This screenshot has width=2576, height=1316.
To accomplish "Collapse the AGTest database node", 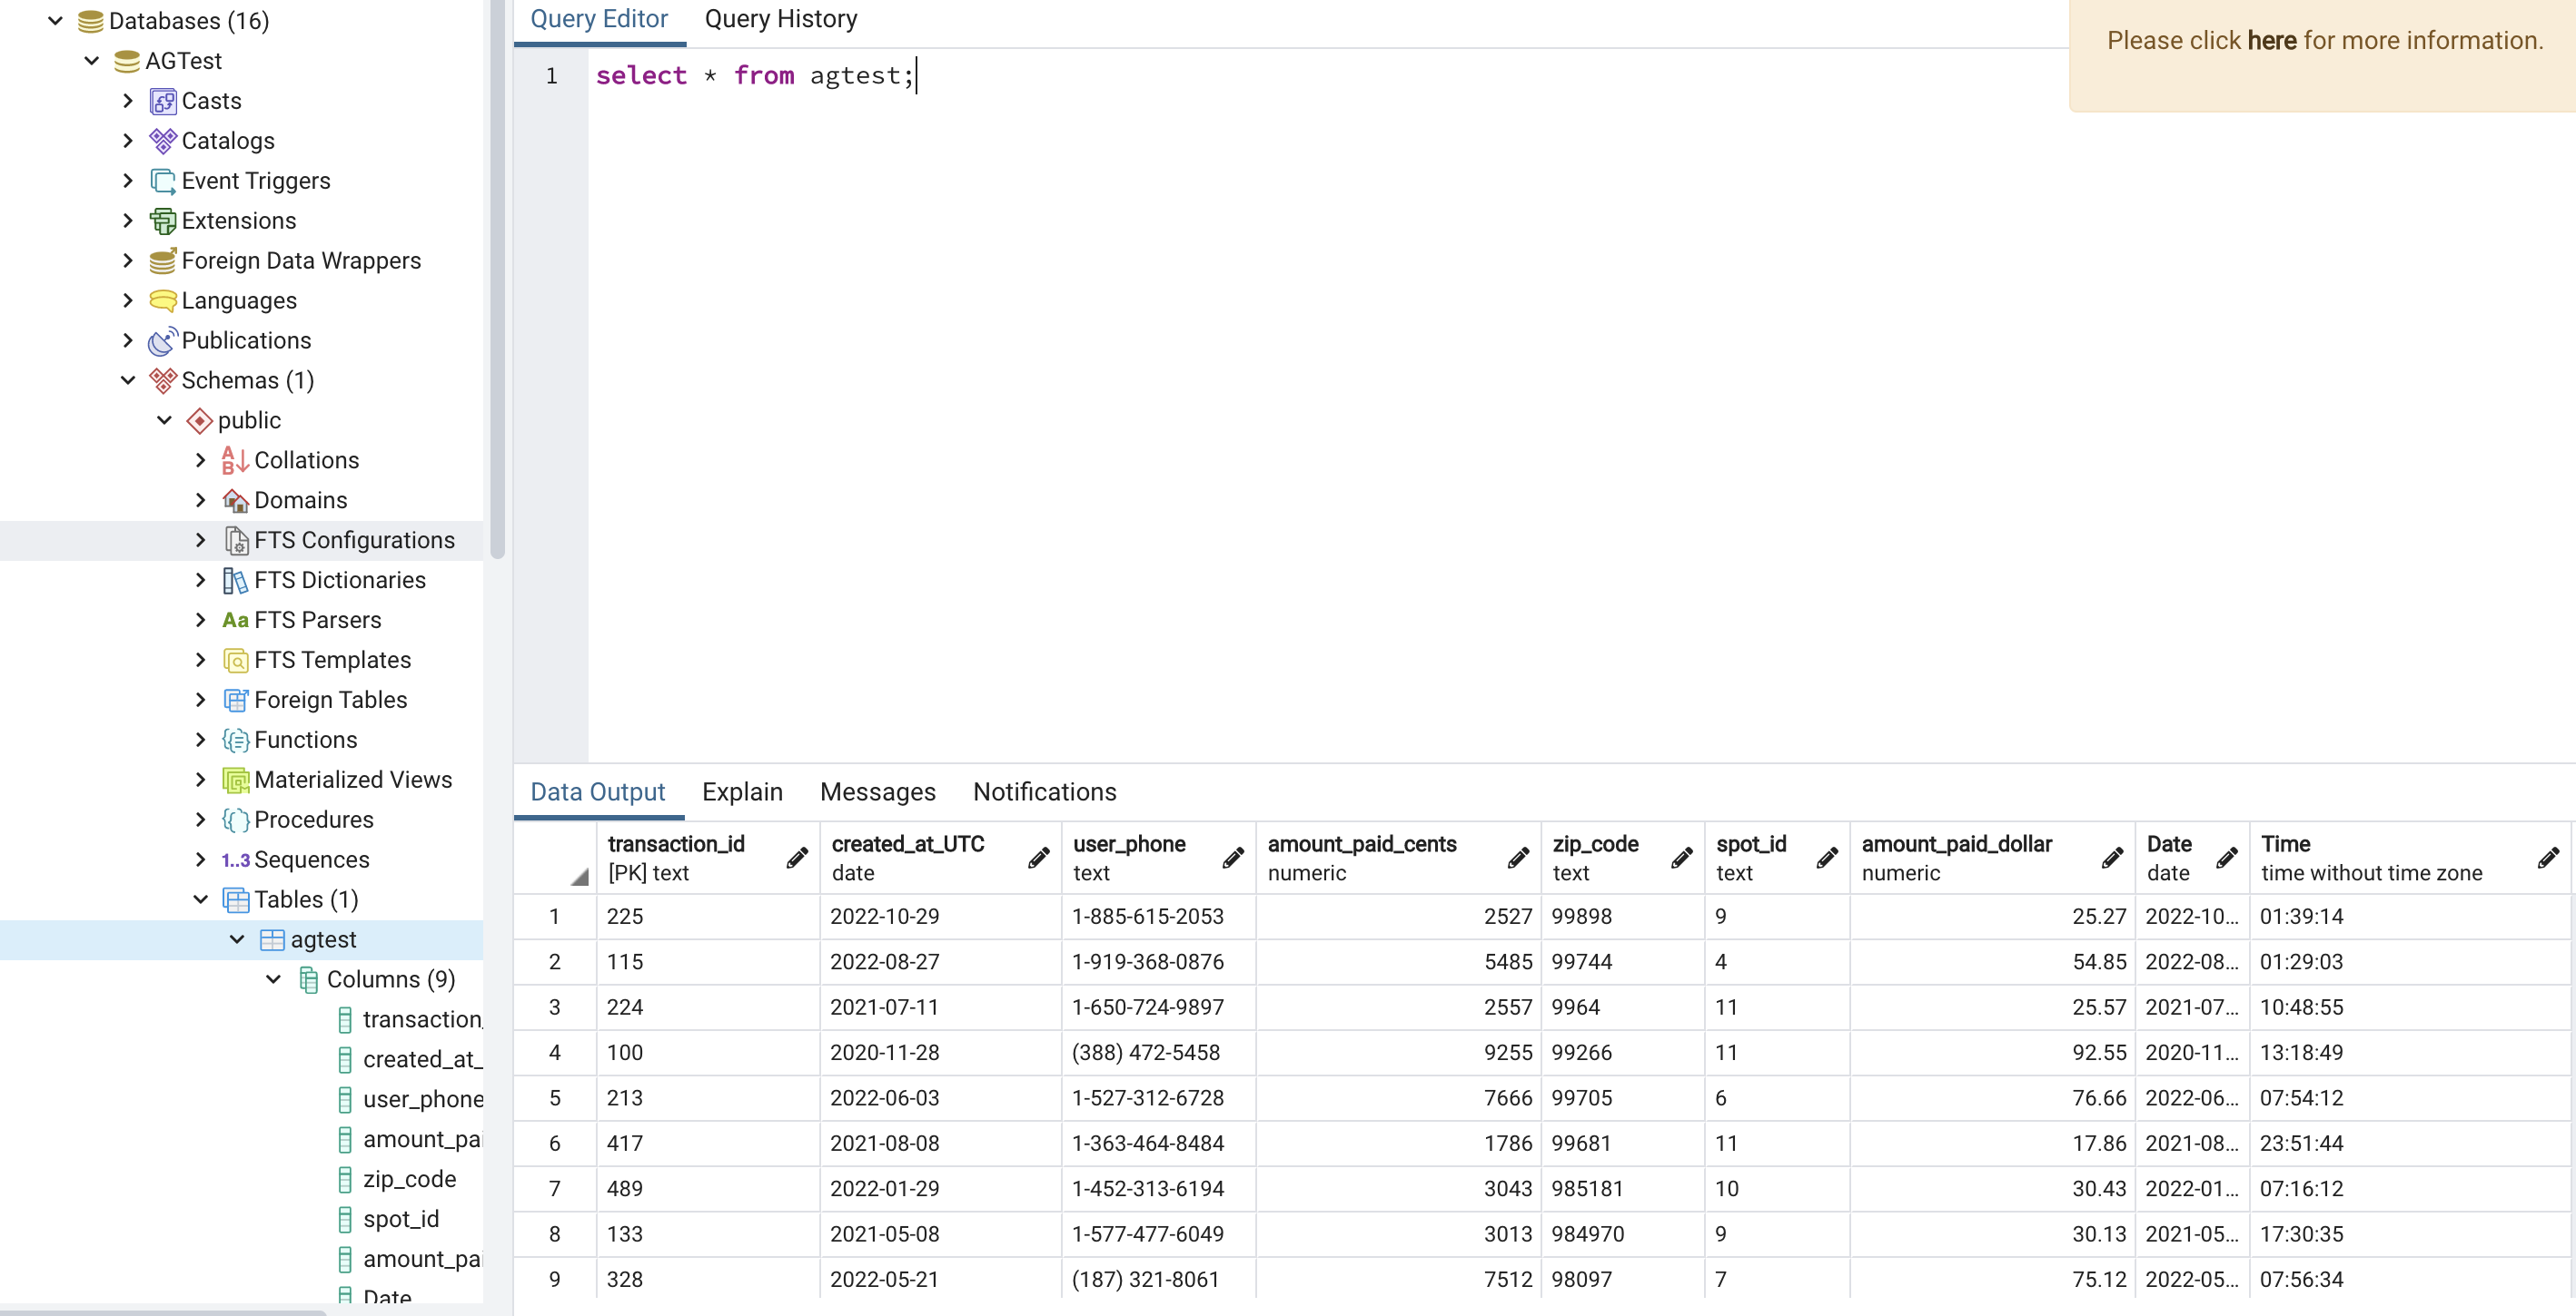I will (x=92, y=61).
